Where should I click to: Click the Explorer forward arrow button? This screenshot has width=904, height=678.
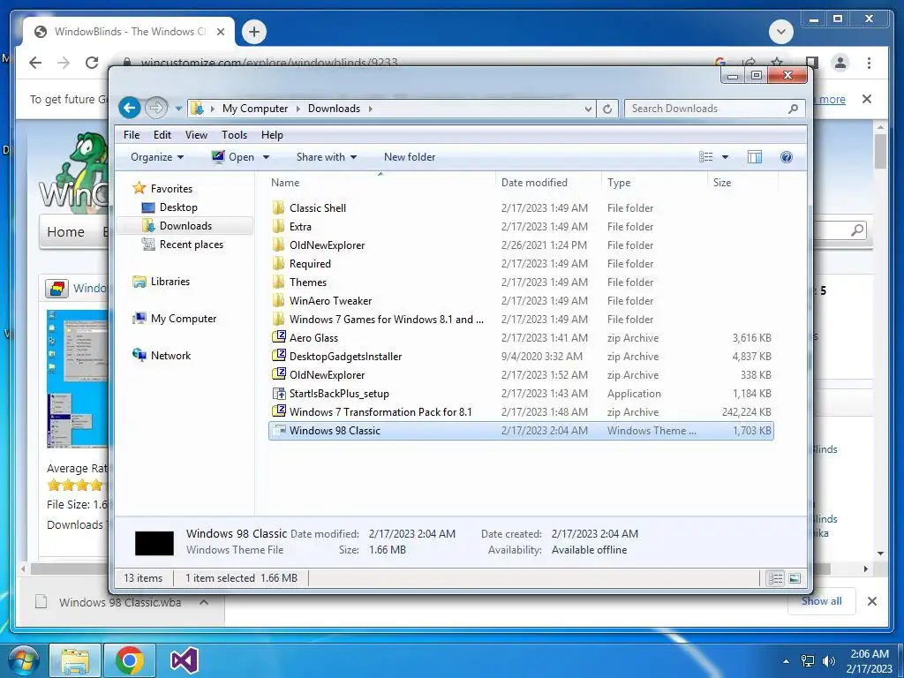click(155, 108)
